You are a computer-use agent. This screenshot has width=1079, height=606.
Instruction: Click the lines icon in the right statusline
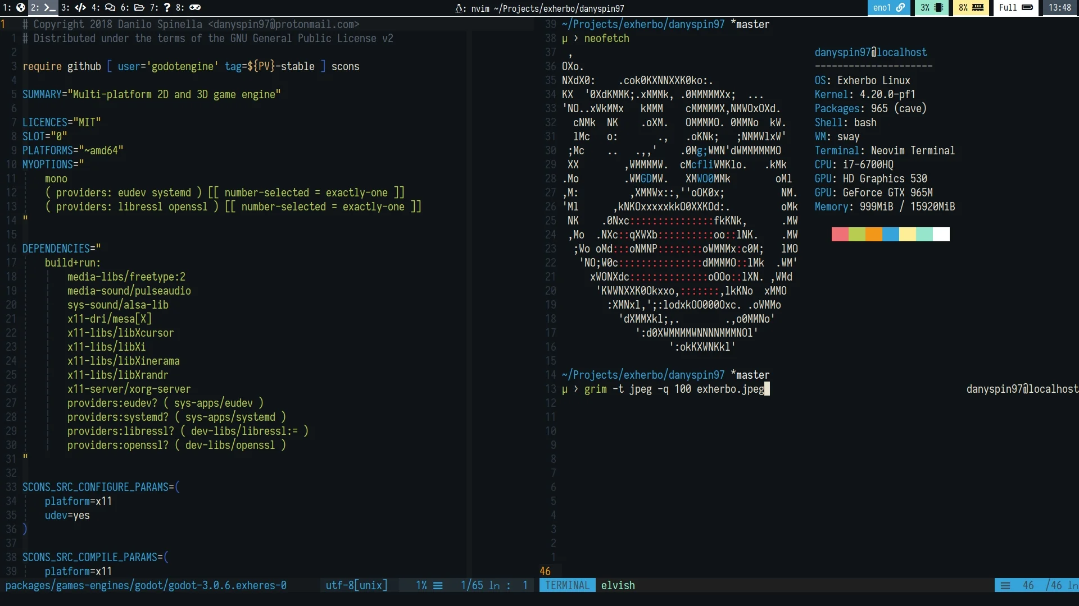click(1005, 586)
